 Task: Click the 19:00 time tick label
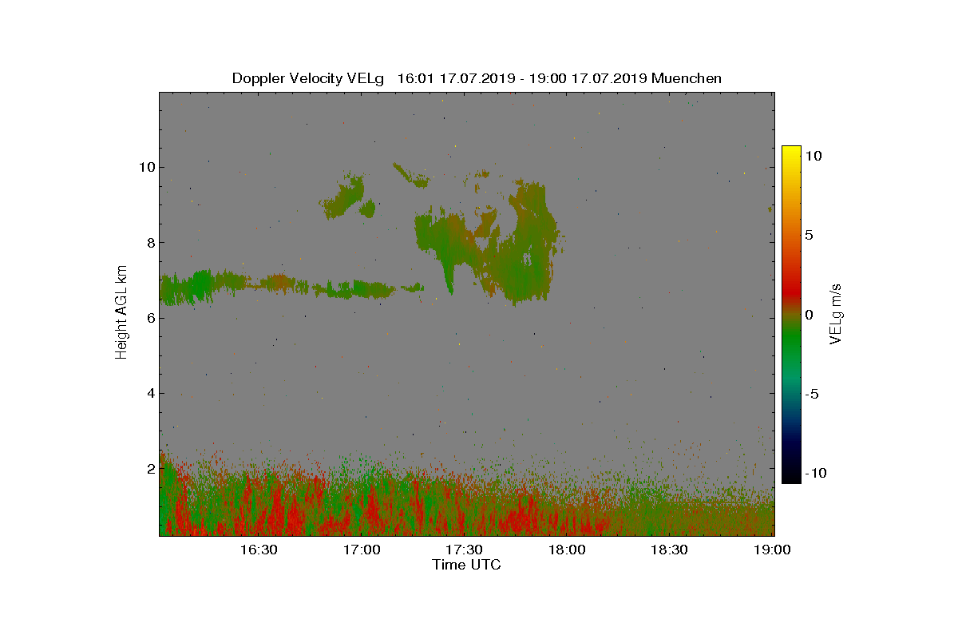(x=773, y=550)
